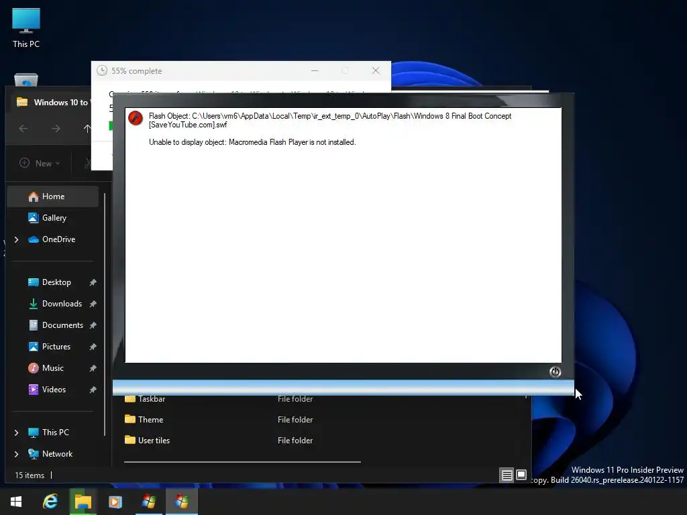Open the New dropdown menu
687x515 pixels.
point(40,163)
